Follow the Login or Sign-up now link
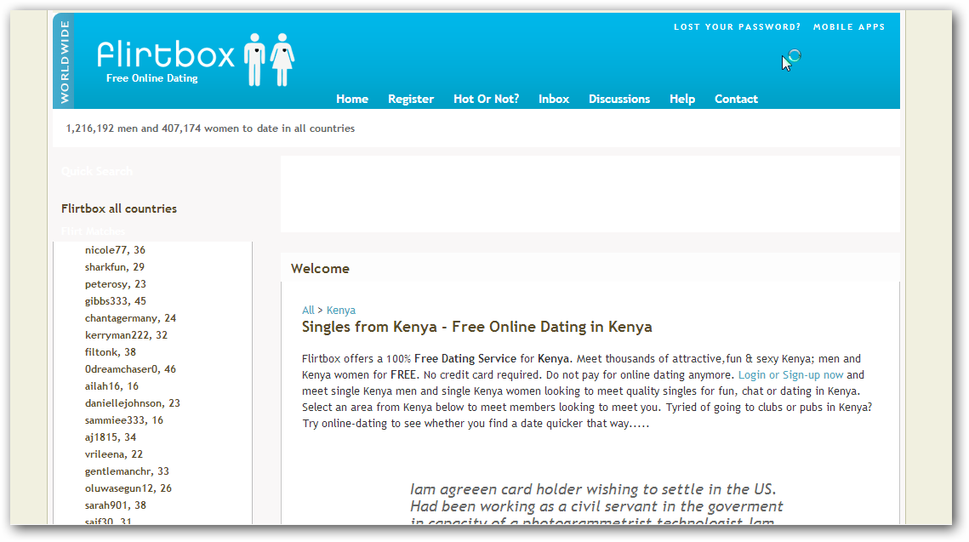969x542 pixels. click(x=790, y=375)
